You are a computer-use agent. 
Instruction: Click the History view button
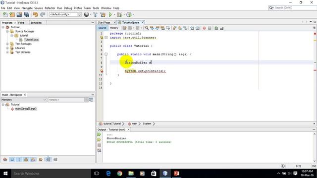pyautogui.click(x=114, y=28)
